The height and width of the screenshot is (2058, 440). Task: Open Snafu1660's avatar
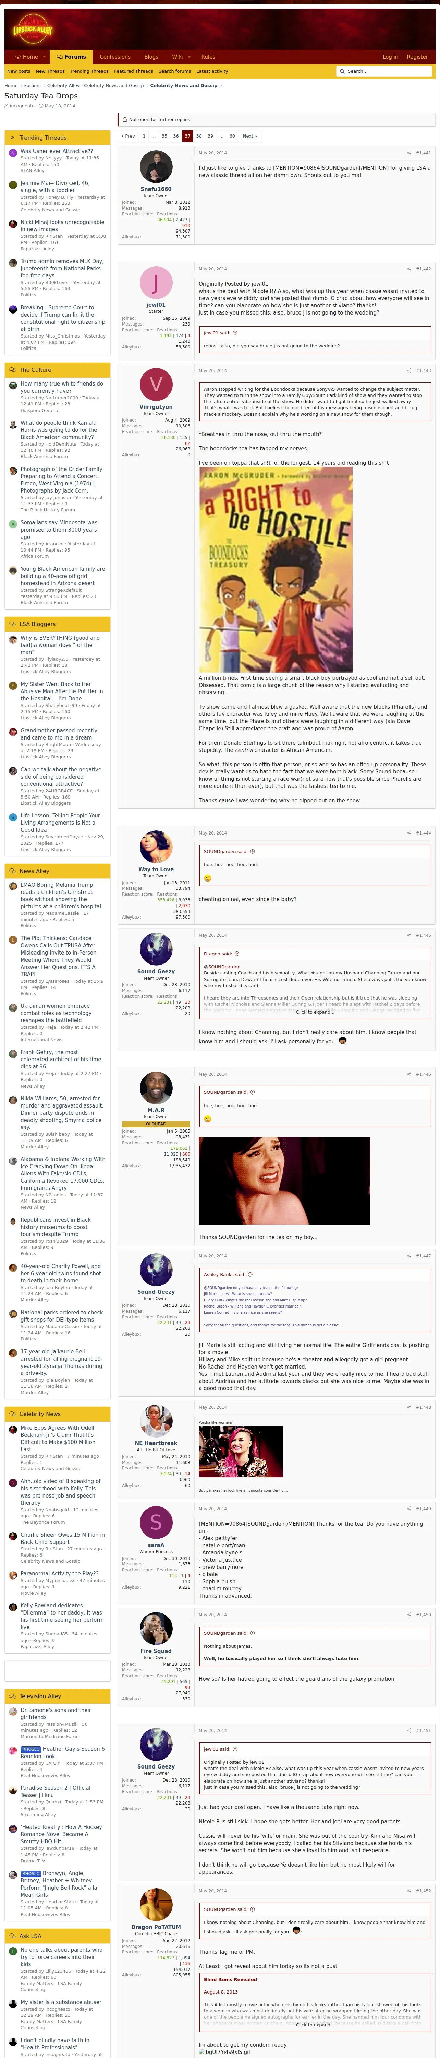coord(156,167)
